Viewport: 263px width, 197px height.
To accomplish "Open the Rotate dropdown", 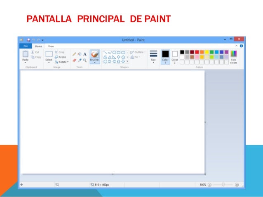I will 62,62.
